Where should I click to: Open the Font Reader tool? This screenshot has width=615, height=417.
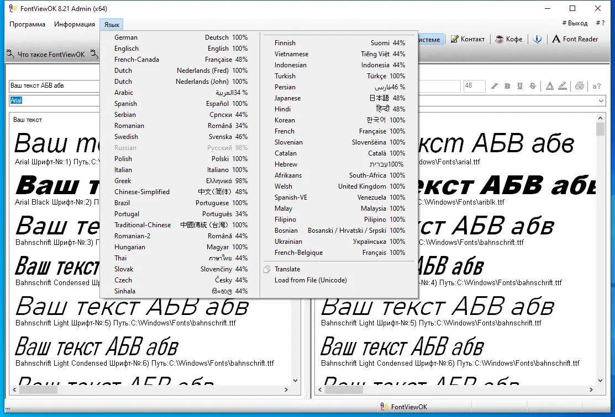point(575,39)
